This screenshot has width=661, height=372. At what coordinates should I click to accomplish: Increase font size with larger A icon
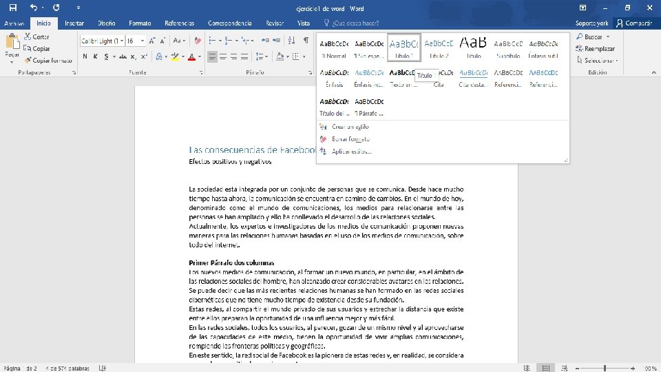pyautogui.click(x=151, y=41)
